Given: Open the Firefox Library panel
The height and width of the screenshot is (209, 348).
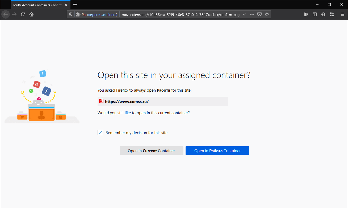Looking at the screenshot, I should point(306,14).
